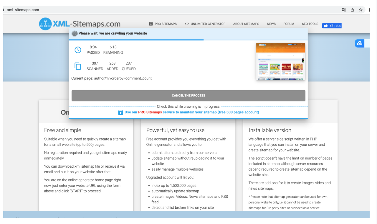The width and height of the screenshot is (377, 224).
Task: Click the 'Please note that sitemap generator' footnote
Action: click(285, 202)
